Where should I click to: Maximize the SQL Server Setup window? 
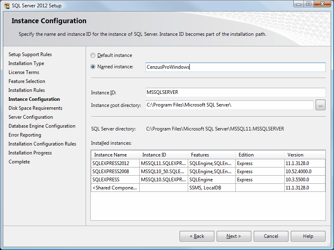(x=308, y=4)
